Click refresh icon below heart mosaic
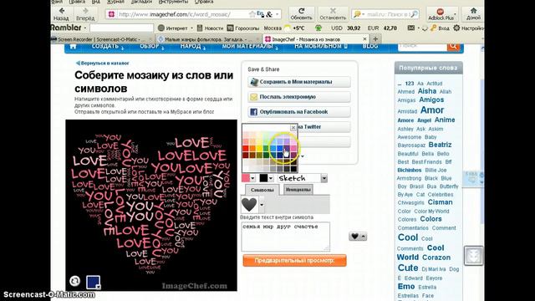Image resolution: width=535 pixels, height=301 pixels. coord(74,281)
